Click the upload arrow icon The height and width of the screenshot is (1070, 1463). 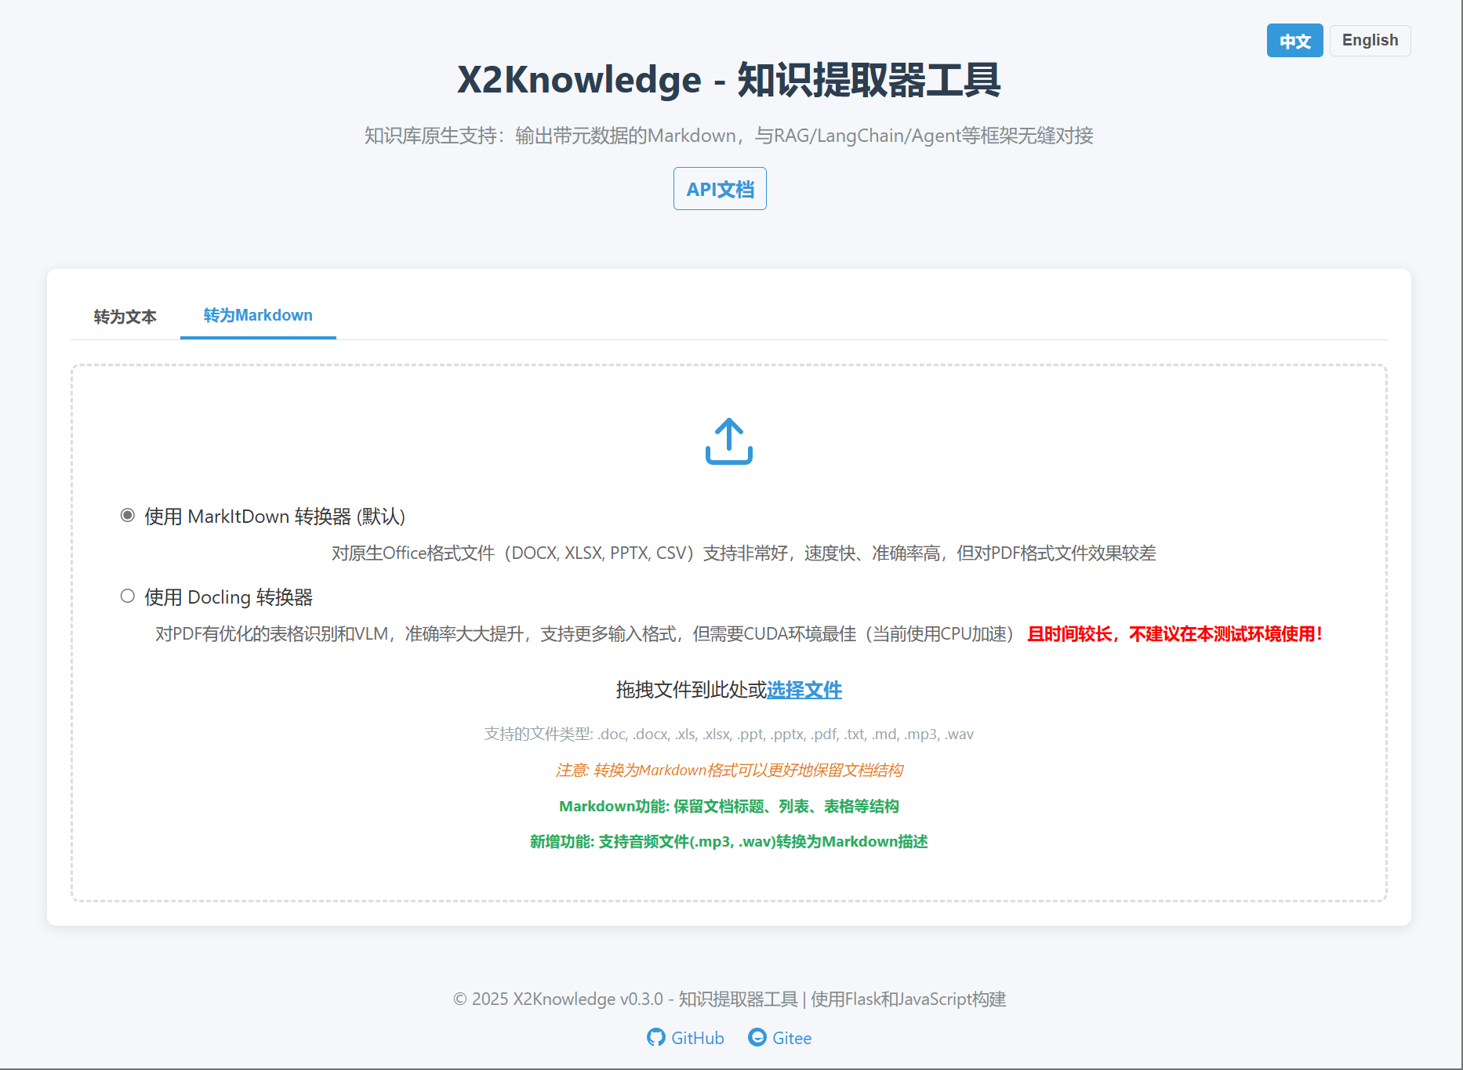[x=729, y=441]
